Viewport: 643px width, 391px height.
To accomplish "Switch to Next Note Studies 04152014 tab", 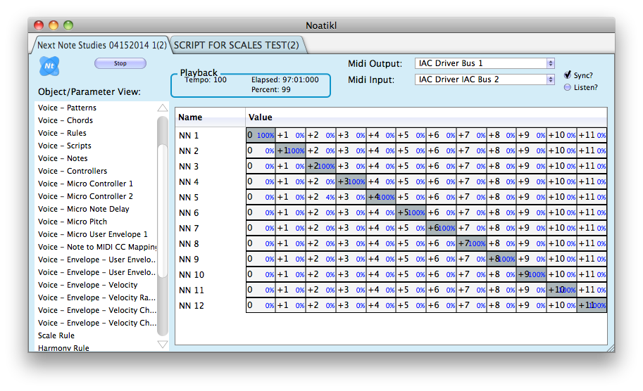I will [101, 45].
